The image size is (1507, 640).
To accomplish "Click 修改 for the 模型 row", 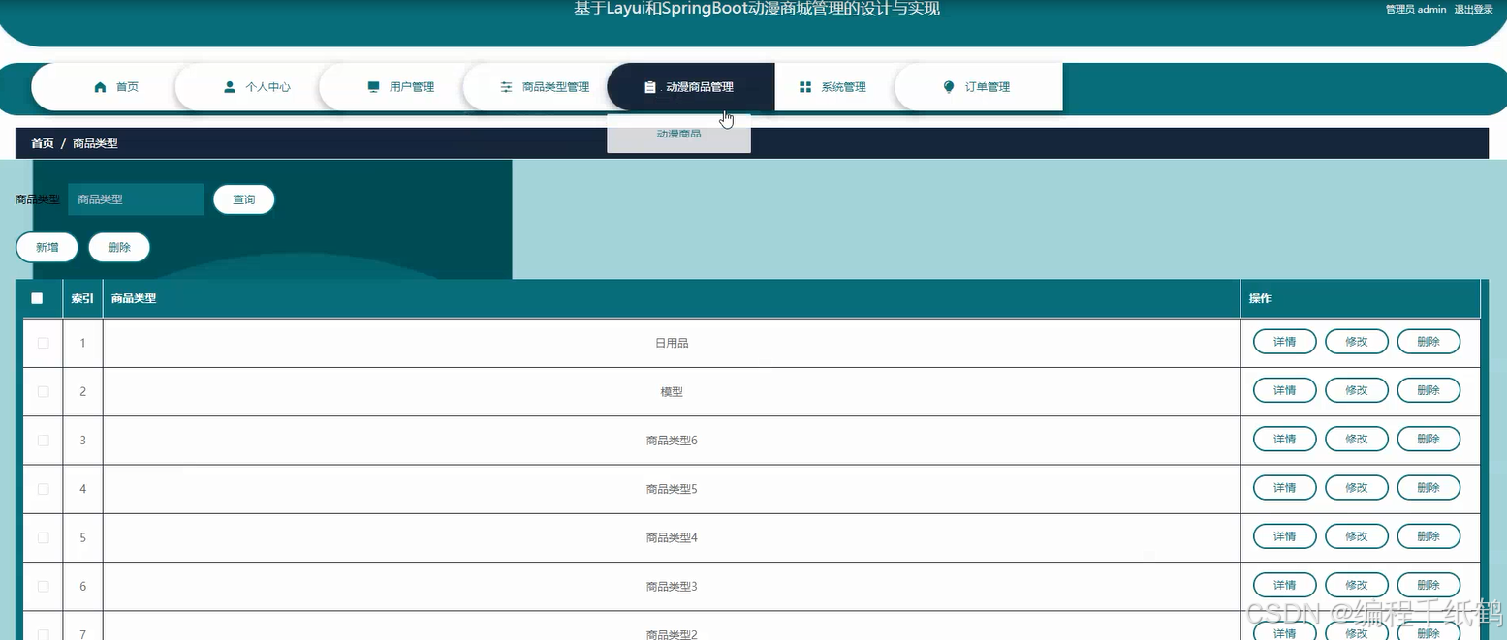I will [1357, 390].
